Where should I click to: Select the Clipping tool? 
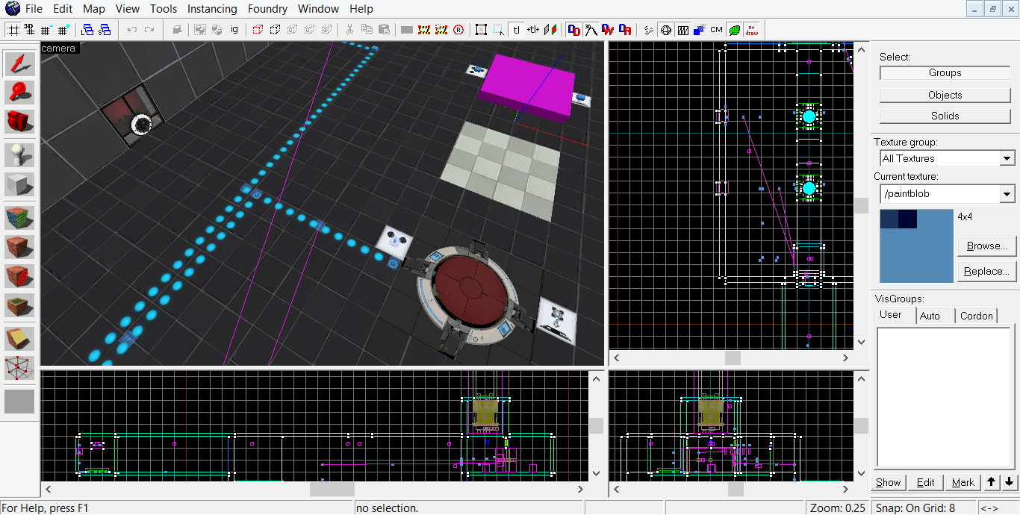point(19,339)
